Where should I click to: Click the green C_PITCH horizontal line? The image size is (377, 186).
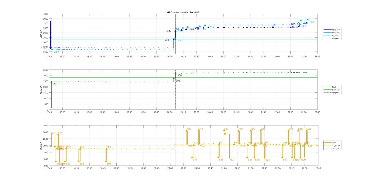(183, 77)
